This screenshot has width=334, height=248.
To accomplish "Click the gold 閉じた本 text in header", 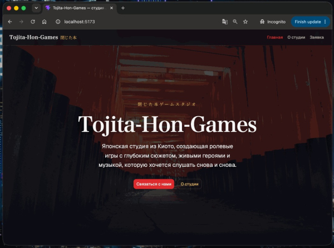I will [x=68, y=38].
